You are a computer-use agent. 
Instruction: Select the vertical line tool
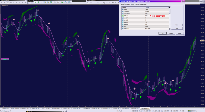(95, 3)
